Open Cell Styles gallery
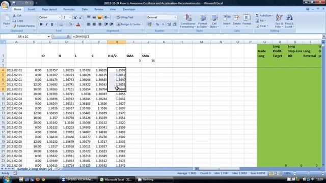 click(214, 21)
